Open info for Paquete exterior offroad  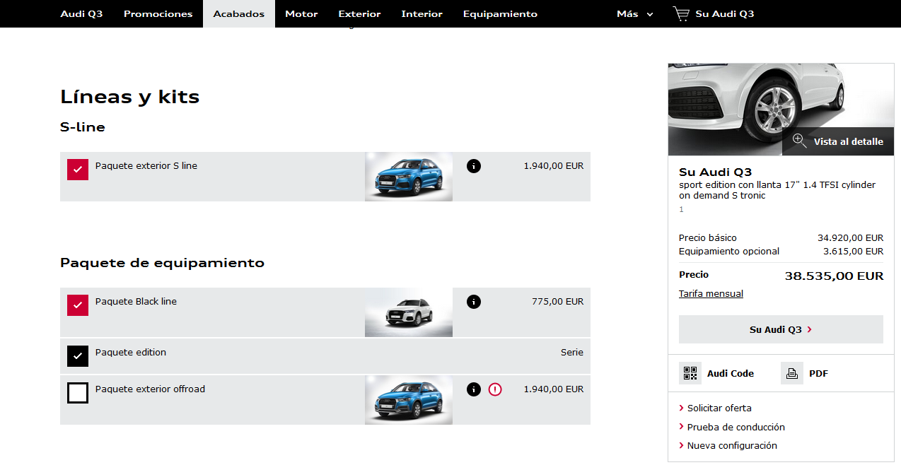[x=474, y=389]
